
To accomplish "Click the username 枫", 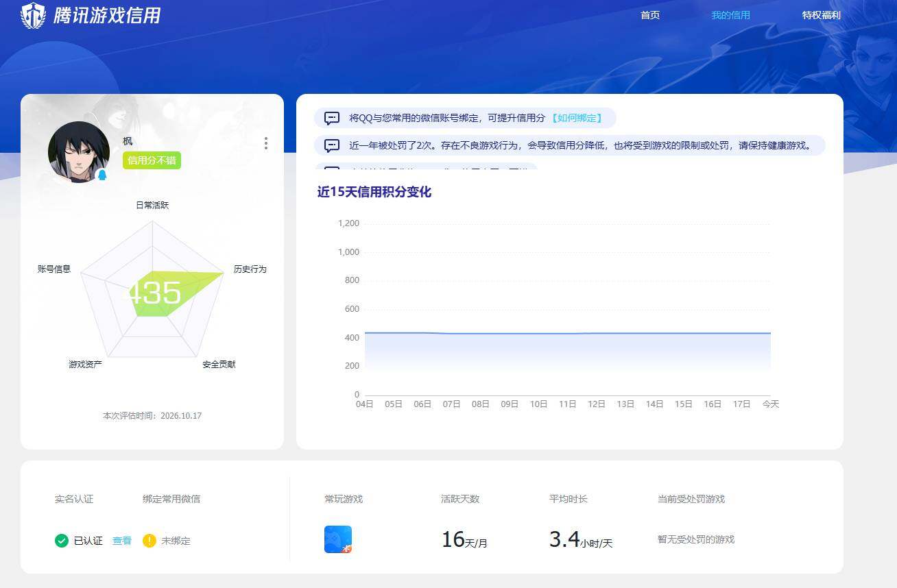I will click(128, 141).
